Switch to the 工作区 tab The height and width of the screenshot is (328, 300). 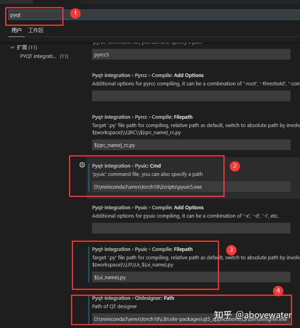pos(36,30)
